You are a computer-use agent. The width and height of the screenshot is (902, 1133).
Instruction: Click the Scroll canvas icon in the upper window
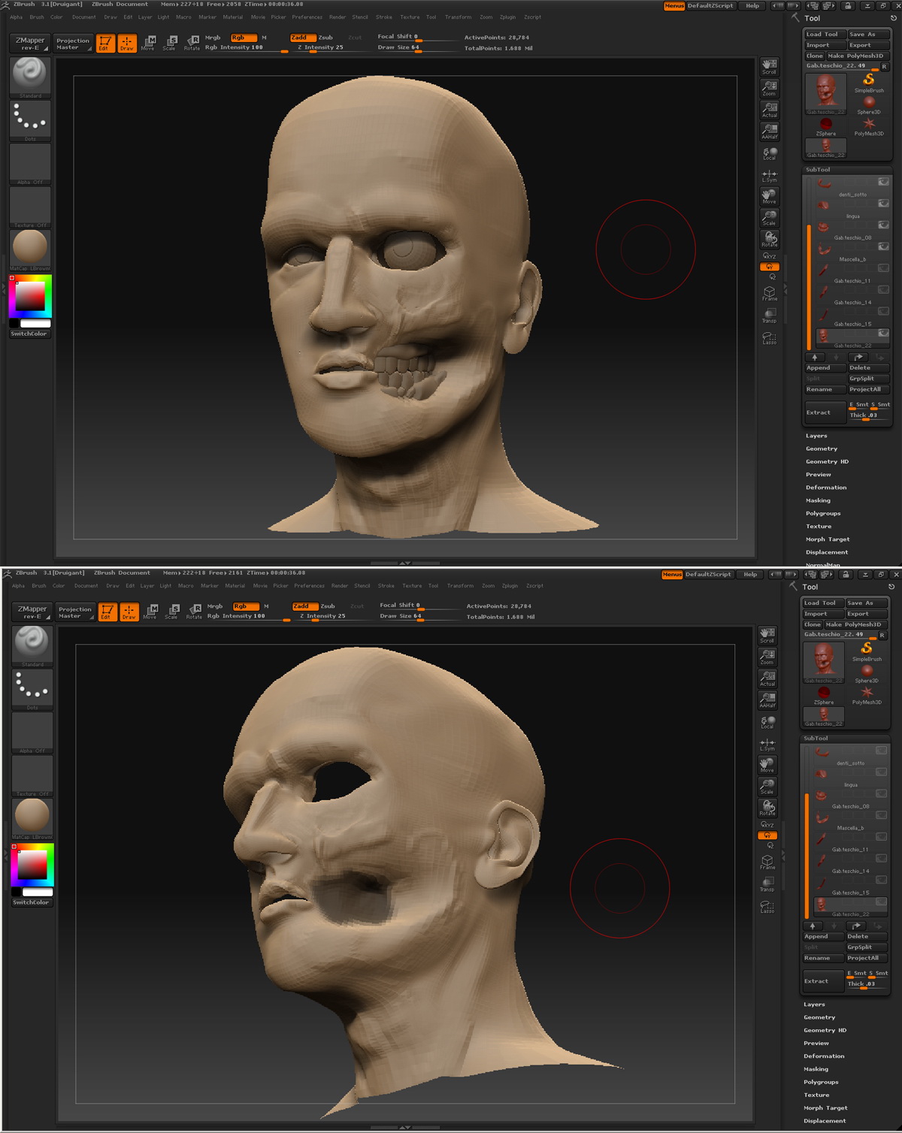[769, 67]
